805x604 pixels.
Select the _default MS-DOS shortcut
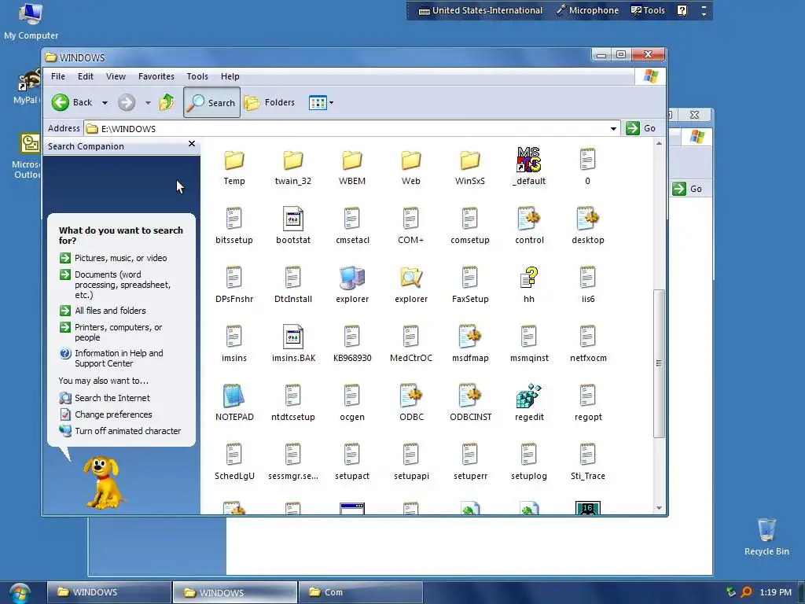click(529, 168)
